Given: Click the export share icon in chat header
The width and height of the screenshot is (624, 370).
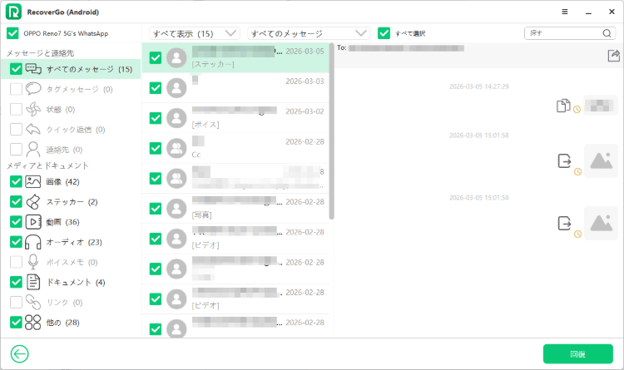Looking at the screenshot, I should 614,56.
